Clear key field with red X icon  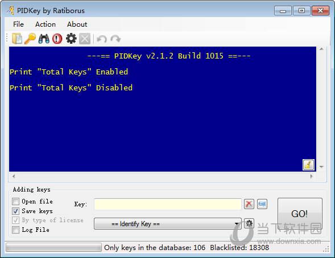(x=249, y=204)
